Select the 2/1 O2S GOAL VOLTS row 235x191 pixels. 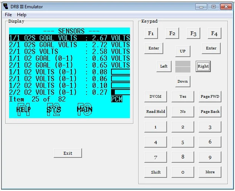tap(70, 45)
